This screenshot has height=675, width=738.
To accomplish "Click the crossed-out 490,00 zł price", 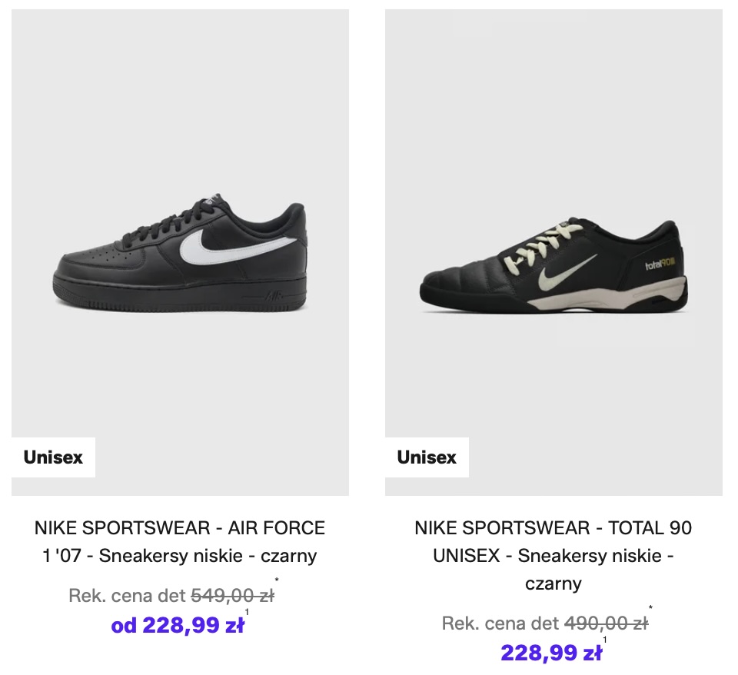I will coord(606,623).
